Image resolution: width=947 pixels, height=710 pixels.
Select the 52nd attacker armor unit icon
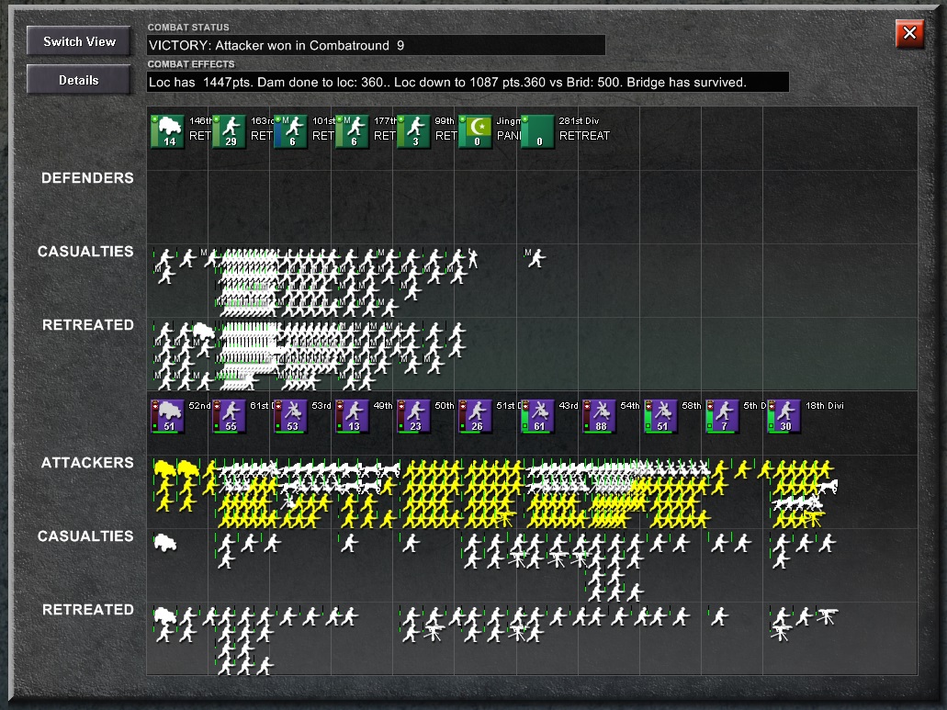coord(167,416)
